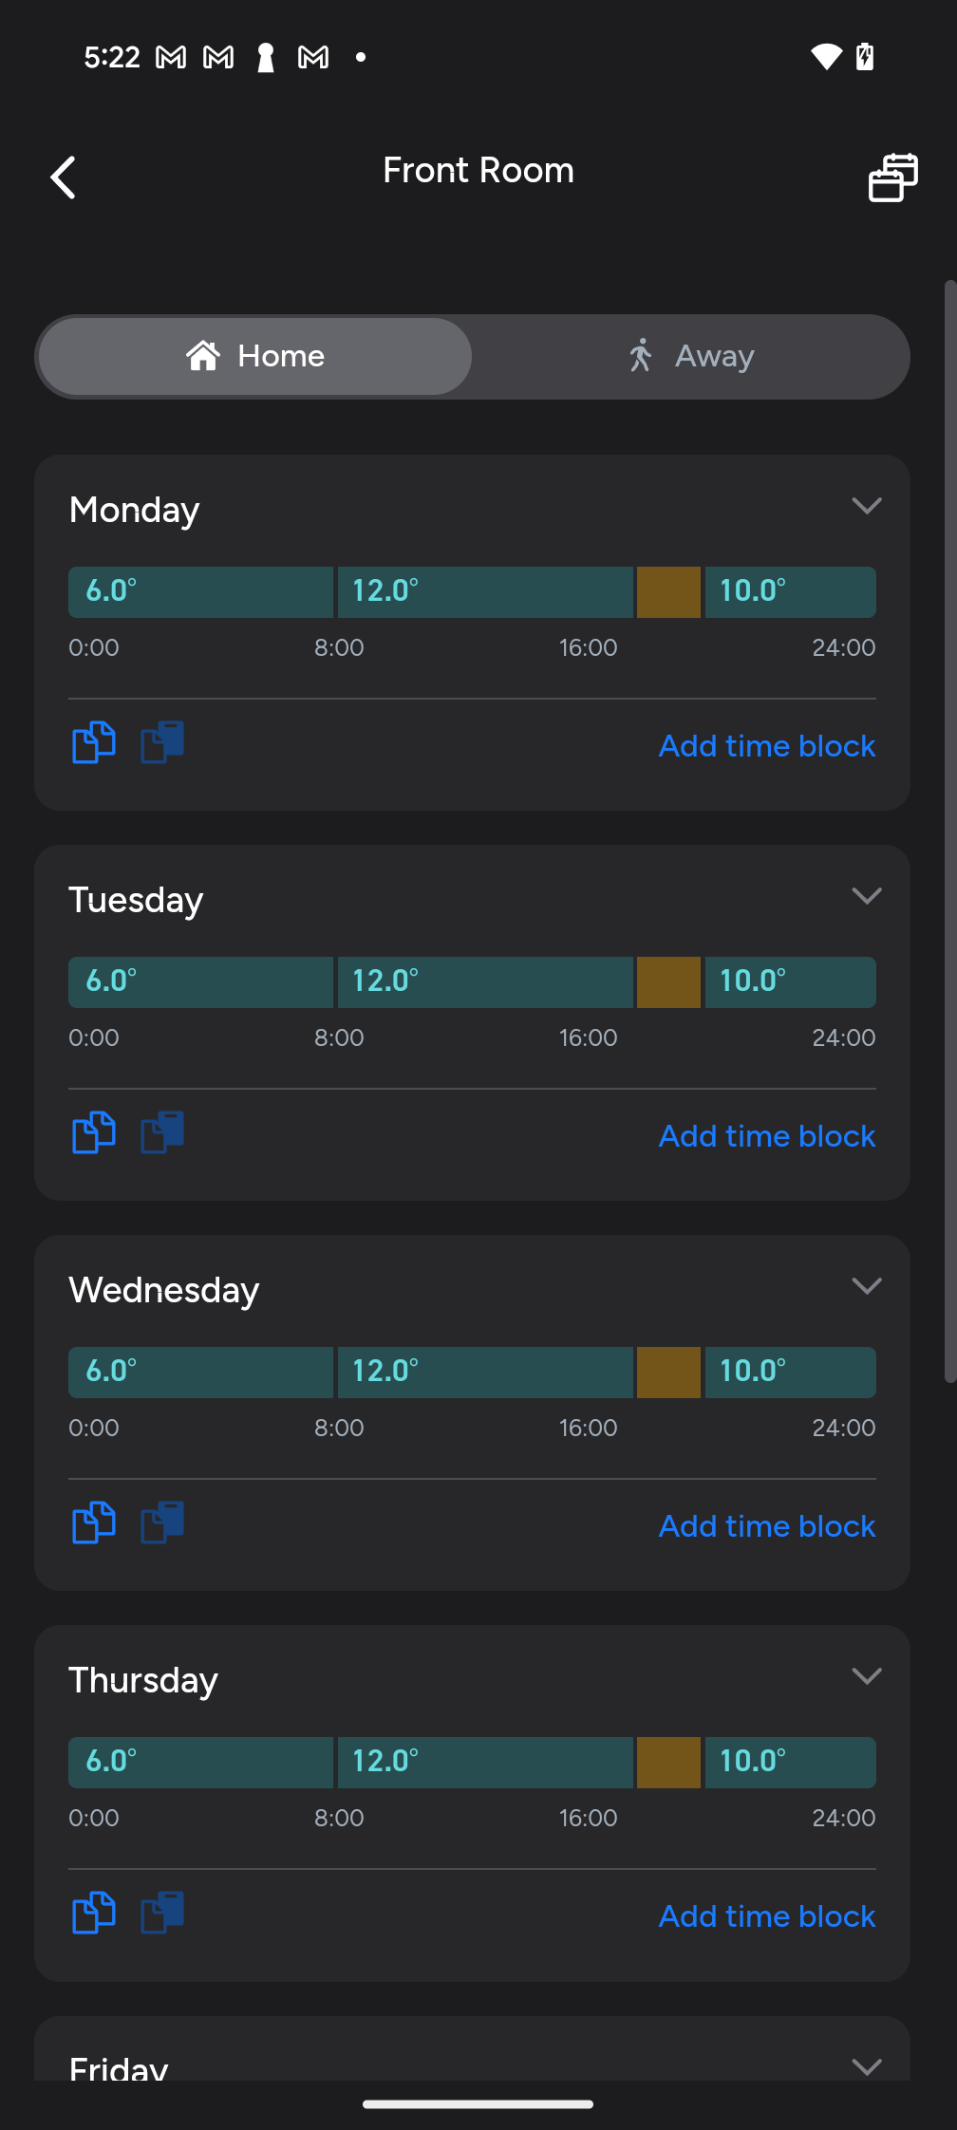
Task: Expand the Thursday schedule card
Action: tap(866, 1676)
